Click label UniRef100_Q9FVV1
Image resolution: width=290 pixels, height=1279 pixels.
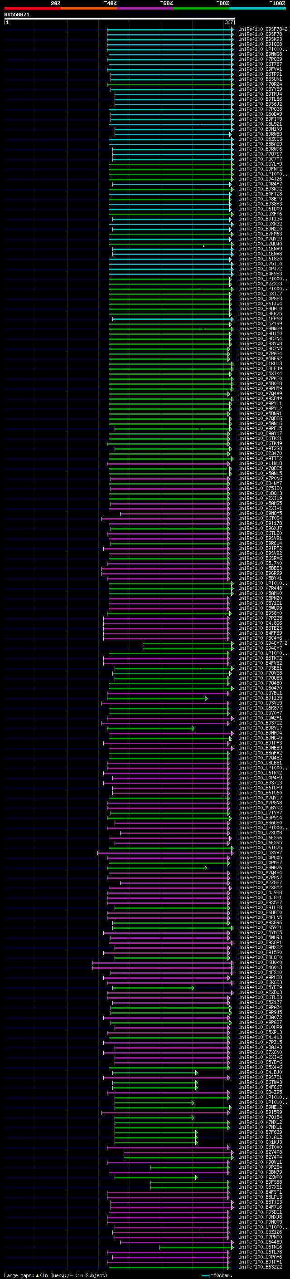point(260,69)
